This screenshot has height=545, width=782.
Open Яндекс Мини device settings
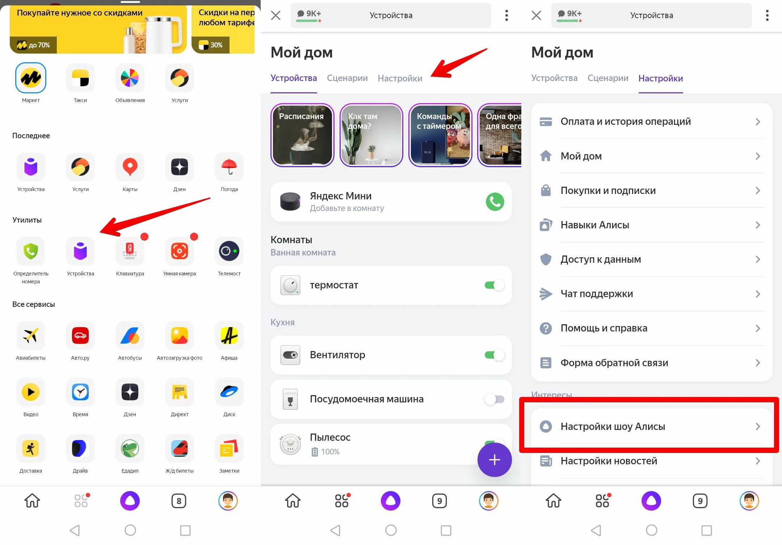coord(393,201)
